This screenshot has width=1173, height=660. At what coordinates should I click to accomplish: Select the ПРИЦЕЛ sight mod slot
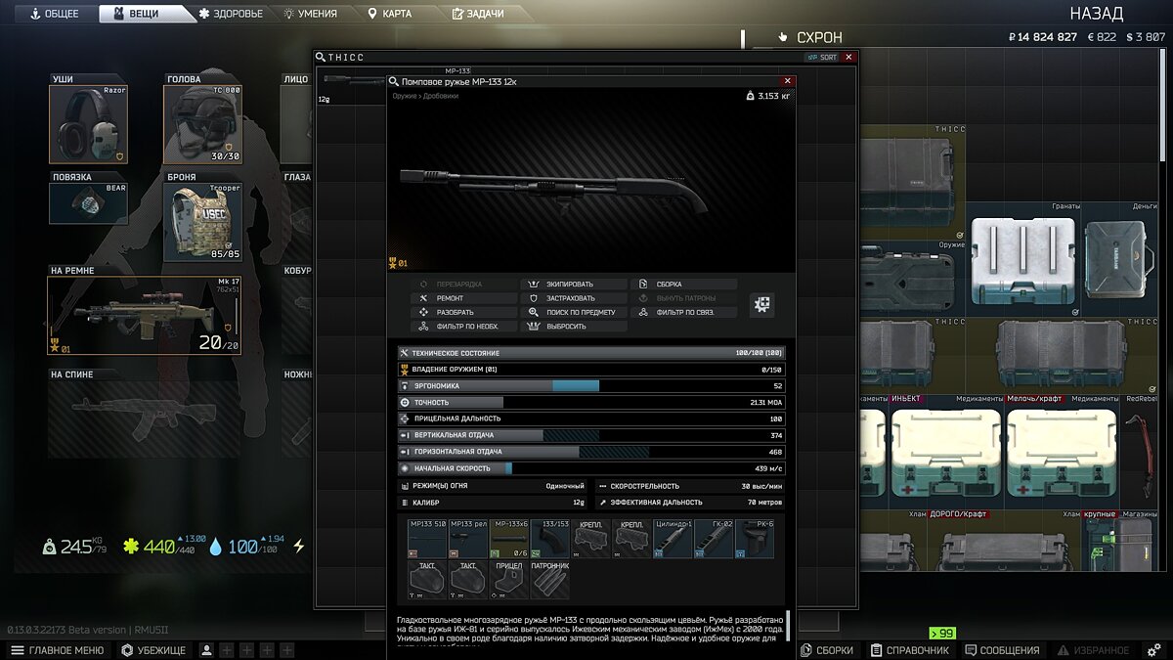(508, 580)
